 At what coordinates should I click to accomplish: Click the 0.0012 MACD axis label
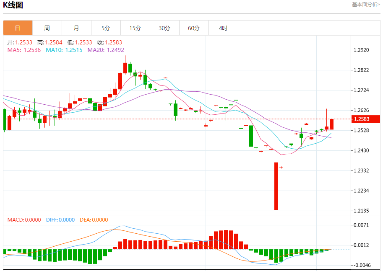click(x=361, y=245)
